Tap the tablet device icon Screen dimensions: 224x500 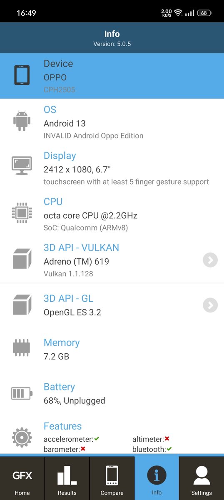22,75
